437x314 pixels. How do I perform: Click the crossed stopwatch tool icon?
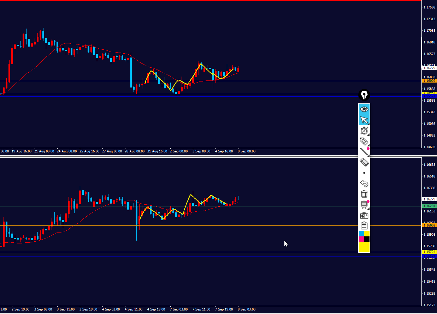pos(364,131)
